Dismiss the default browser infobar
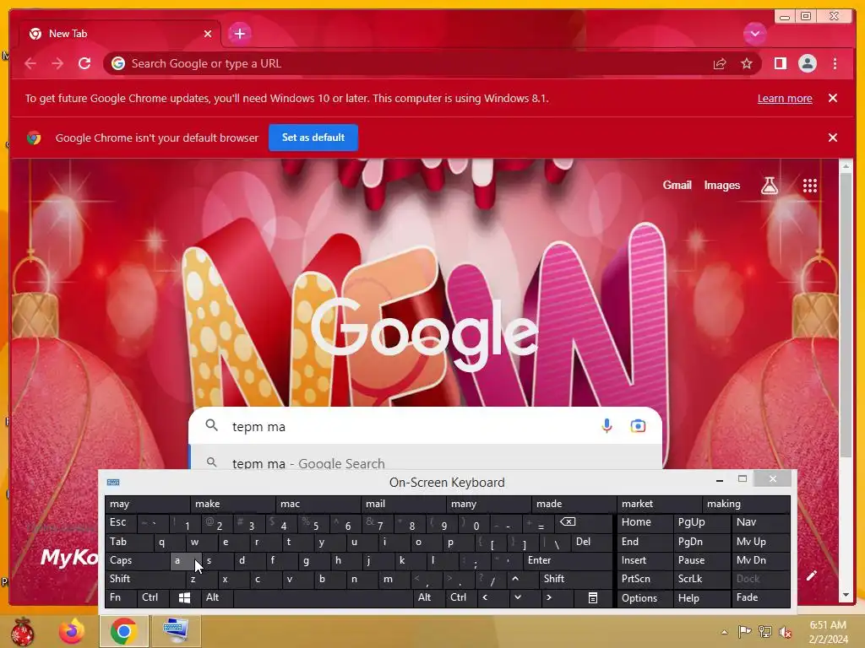The width and height of the screenshot is (865, 648). [x=832, y=138]
